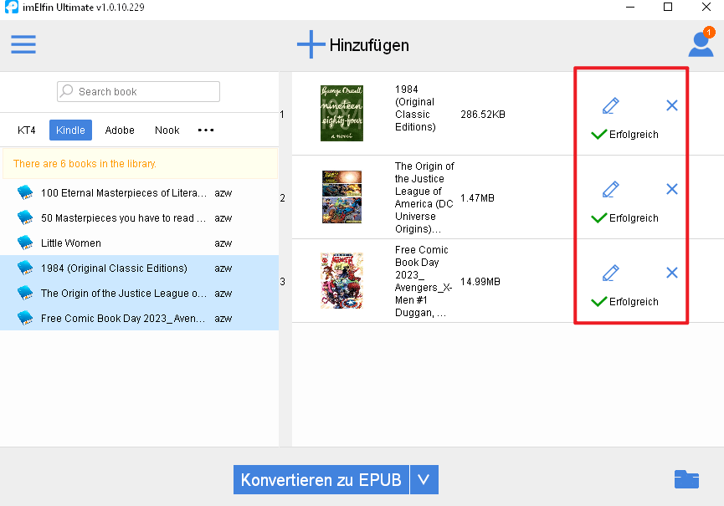The image size is (724, 506).
Task: Open the hamburger menu
Action: pos(23,44)
